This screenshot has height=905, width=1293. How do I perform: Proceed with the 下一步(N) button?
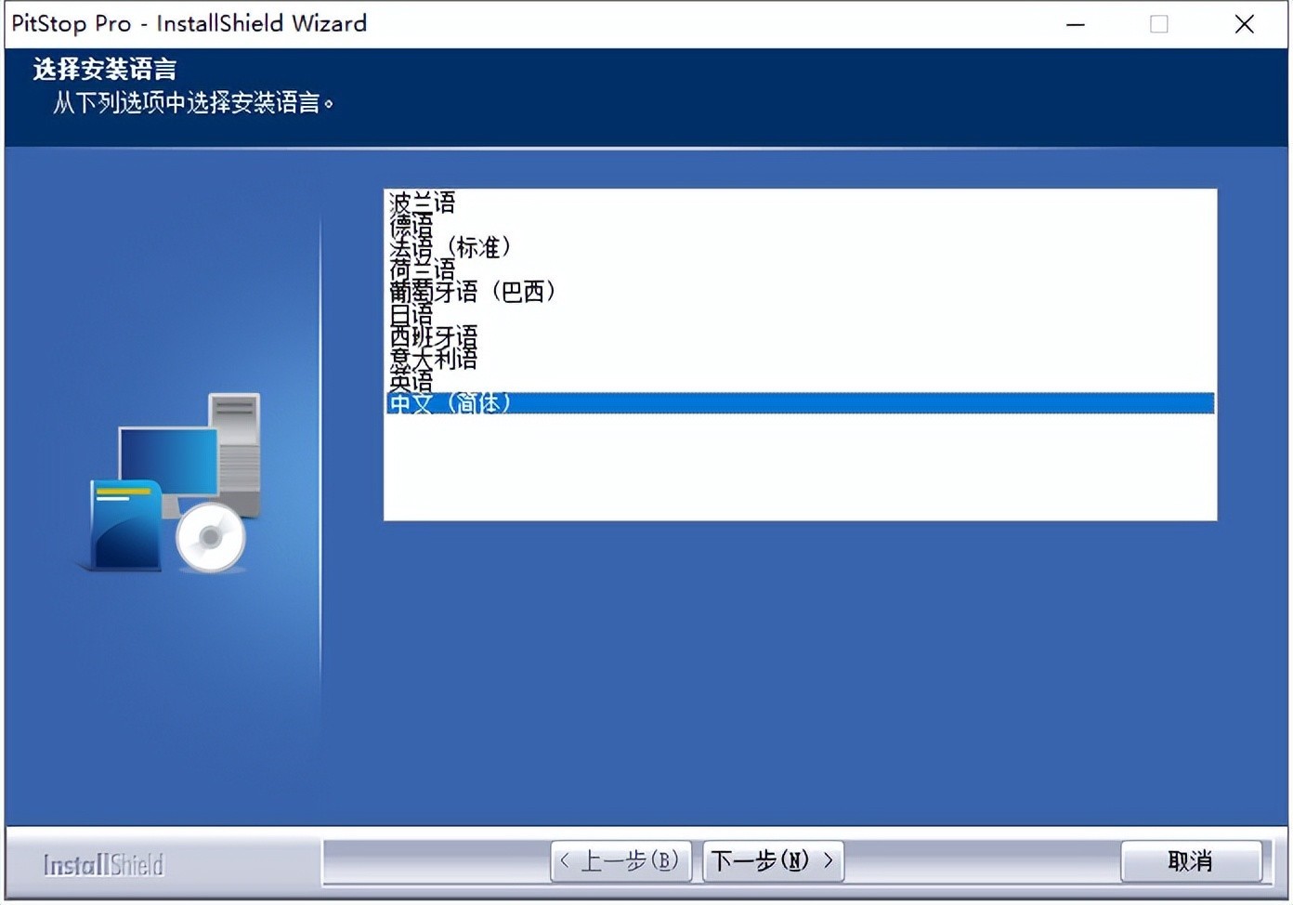point(773,861)
